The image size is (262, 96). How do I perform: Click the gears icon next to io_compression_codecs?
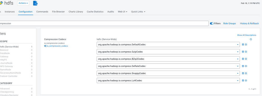45,46
